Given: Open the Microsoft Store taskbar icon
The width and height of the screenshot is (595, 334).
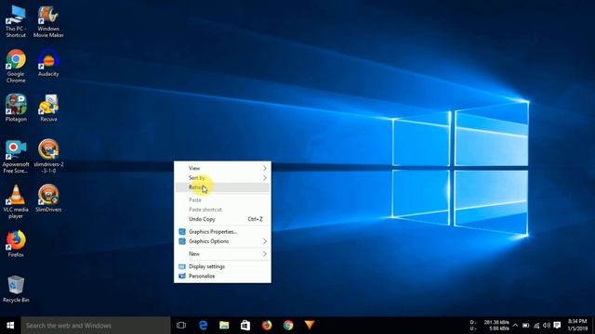Looking at the screenshot, I should [245, 326].
